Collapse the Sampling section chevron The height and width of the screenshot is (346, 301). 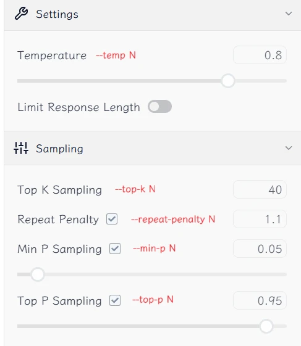coord(289,148)
